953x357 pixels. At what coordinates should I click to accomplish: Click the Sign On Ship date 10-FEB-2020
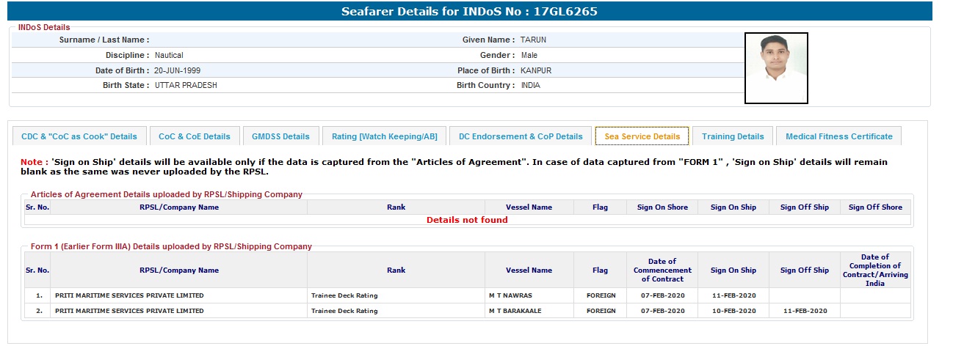733,311
